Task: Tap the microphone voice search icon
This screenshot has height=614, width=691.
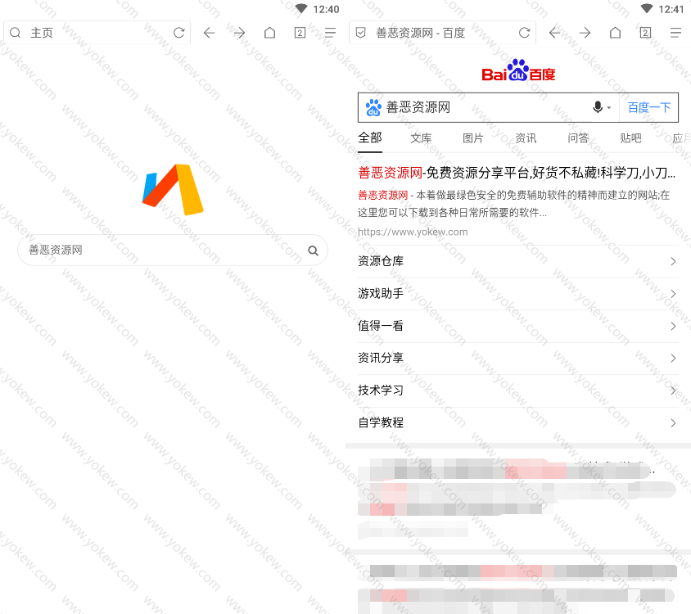Action: [598, 107]
